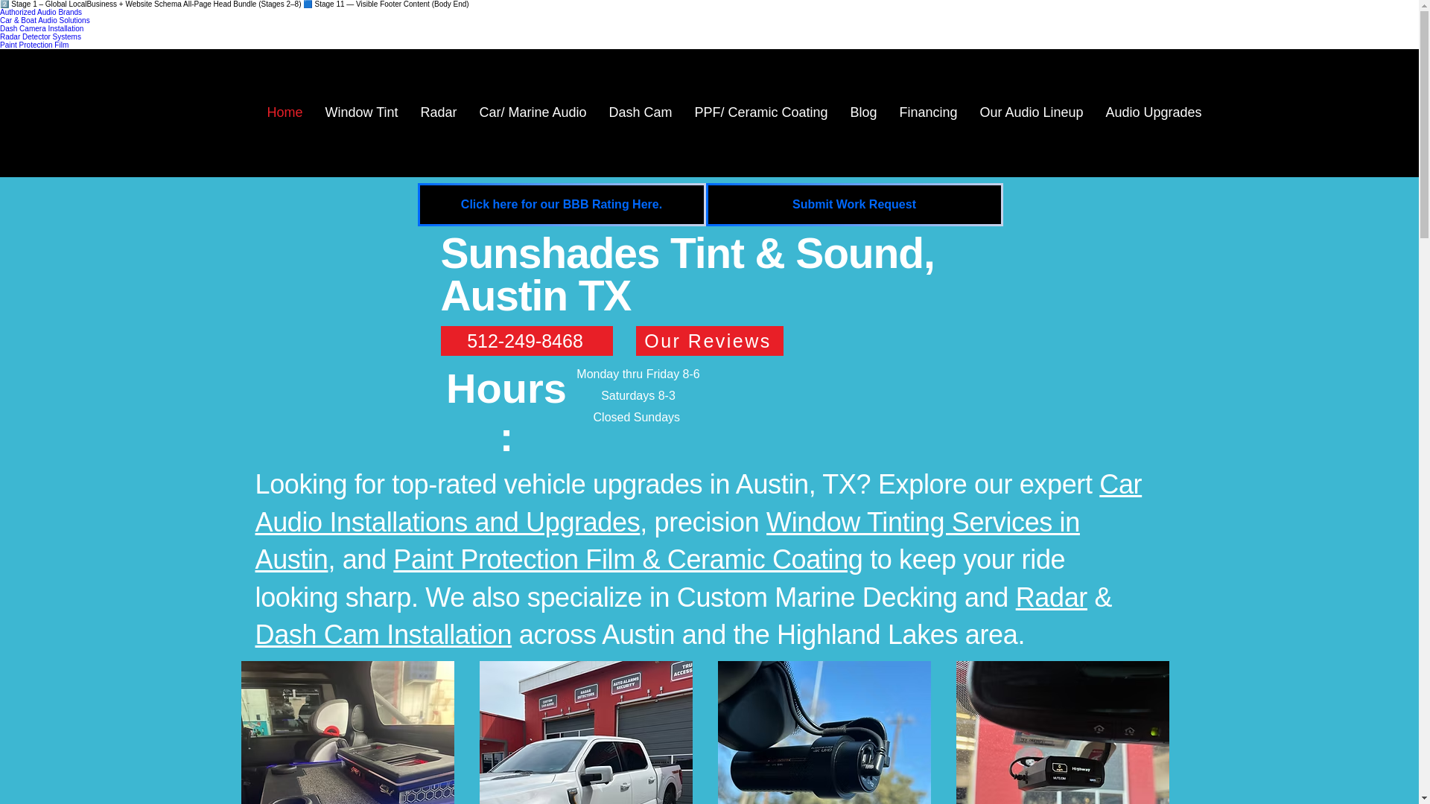Image resolution: width=1430 pixels, height=804 pixels.
Task: Open the Our Reviews button
Action: coord(708,341)
